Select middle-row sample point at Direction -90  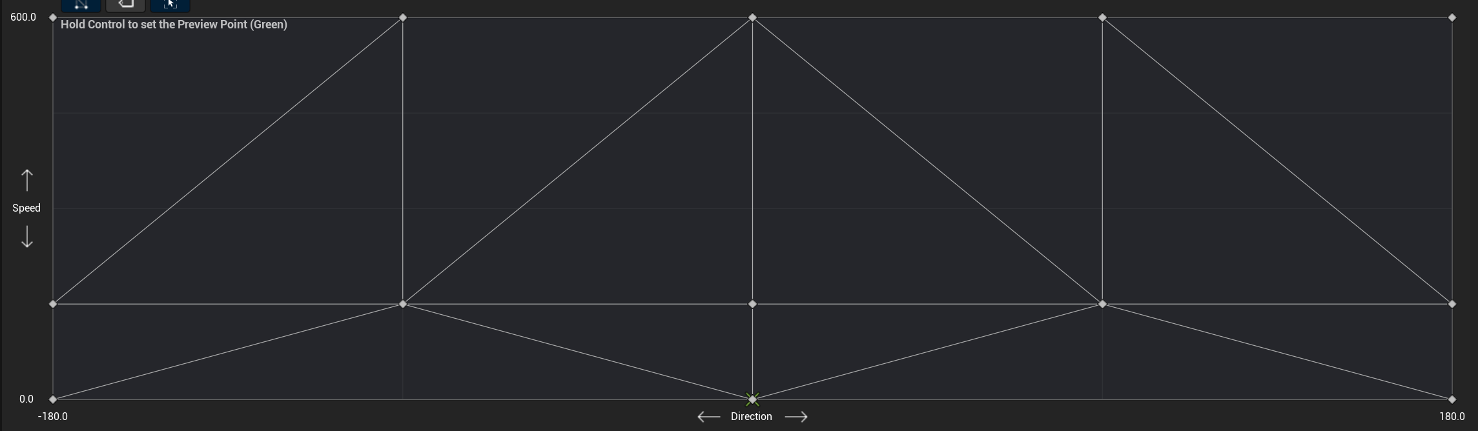[403, 304]
